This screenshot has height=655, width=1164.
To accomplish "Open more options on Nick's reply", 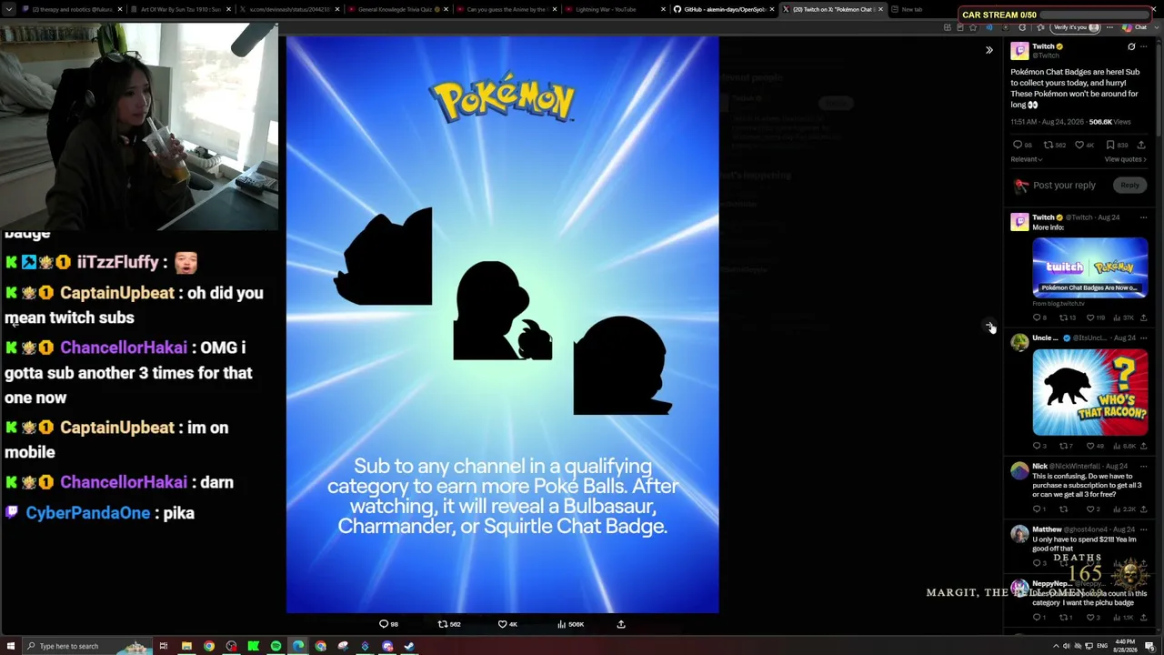I will click(x=1143, y=466).
